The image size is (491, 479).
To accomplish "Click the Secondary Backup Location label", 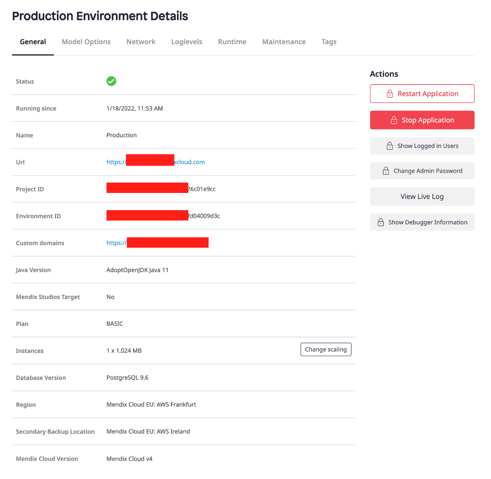I will point(55,431).
